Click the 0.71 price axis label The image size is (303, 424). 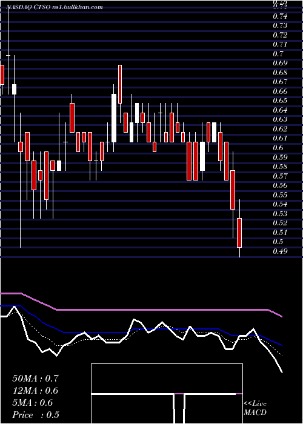(x=280, y=44)
